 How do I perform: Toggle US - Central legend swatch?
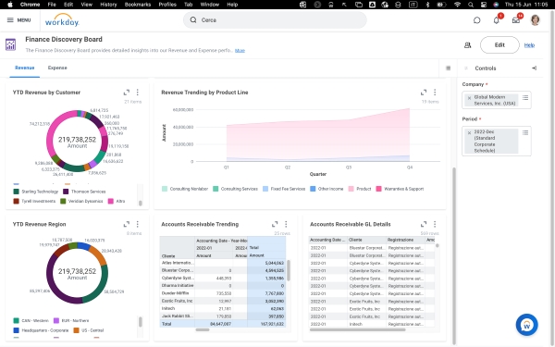(76, 330)
